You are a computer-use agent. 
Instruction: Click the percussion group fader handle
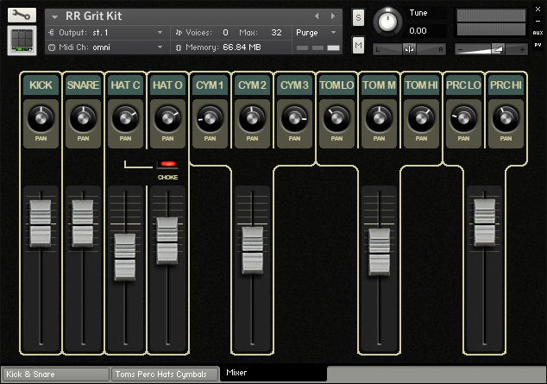pyautogui.click(x=484, y=223)
